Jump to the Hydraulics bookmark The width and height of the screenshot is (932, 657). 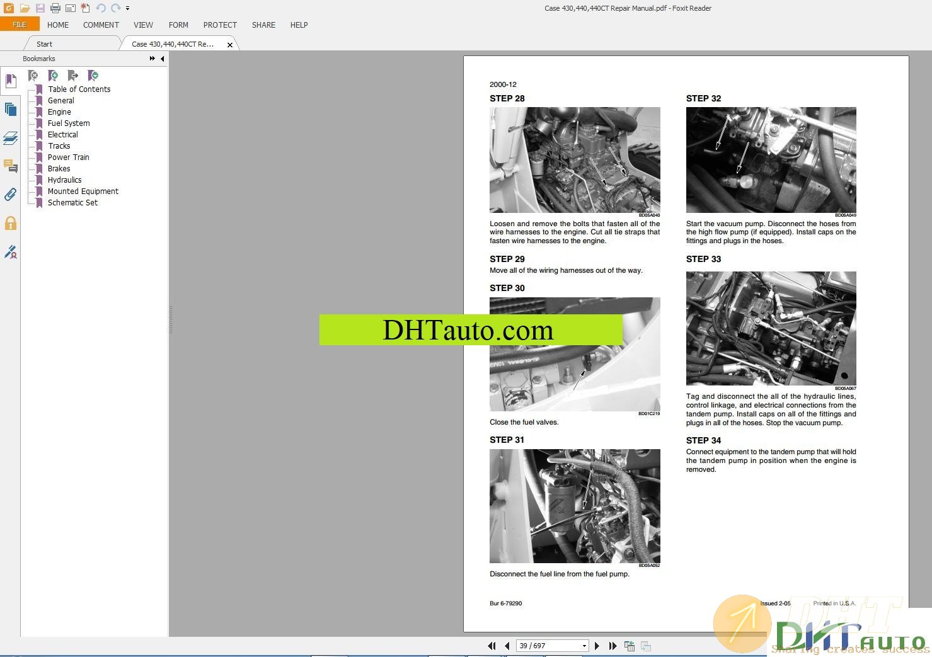[65, 180]
